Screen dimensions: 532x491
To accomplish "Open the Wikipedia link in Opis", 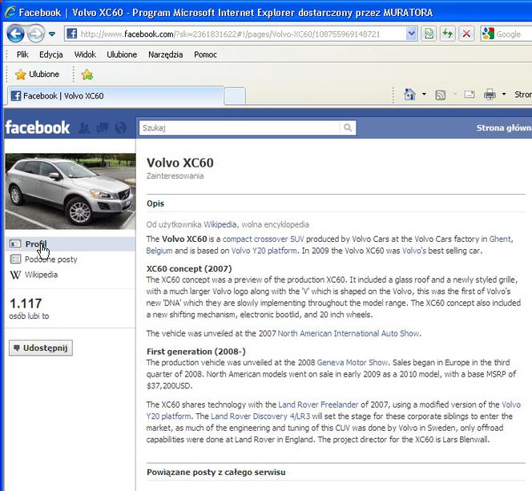I will 220,224.
